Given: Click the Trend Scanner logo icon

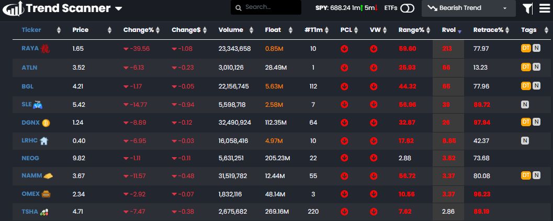Looking at the screenshot, I should tap(13, 8).
